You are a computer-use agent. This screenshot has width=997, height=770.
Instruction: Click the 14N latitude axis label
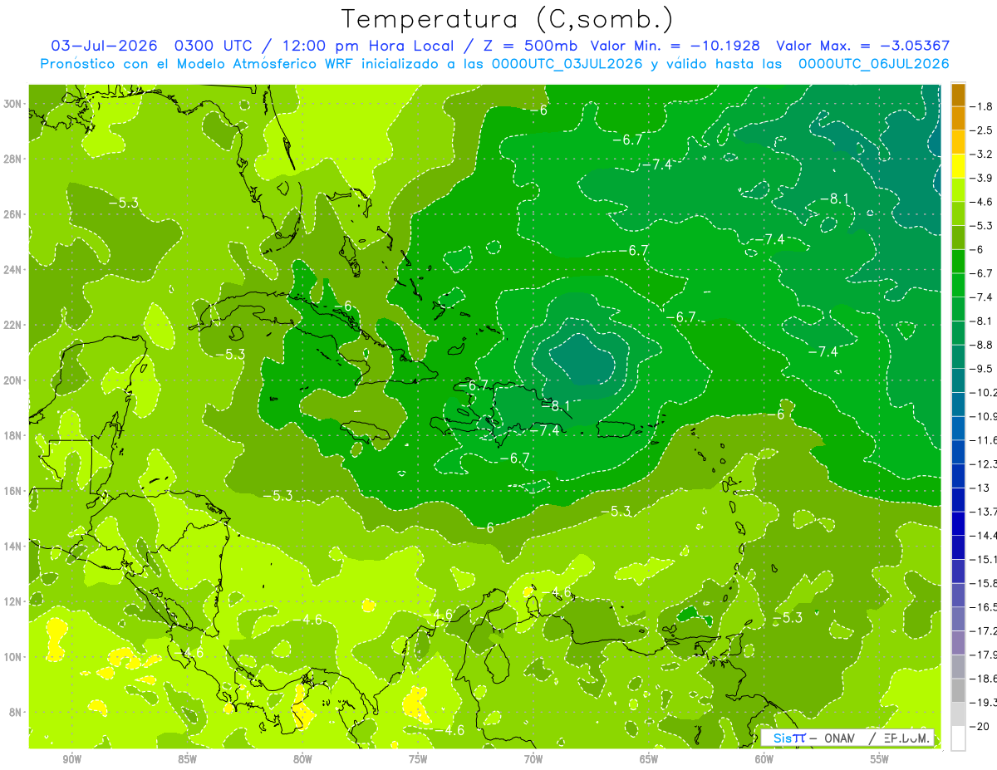(14, 546)
